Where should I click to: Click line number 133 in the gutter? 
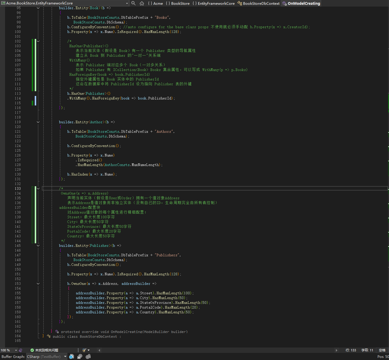click(x=18, y=189)
